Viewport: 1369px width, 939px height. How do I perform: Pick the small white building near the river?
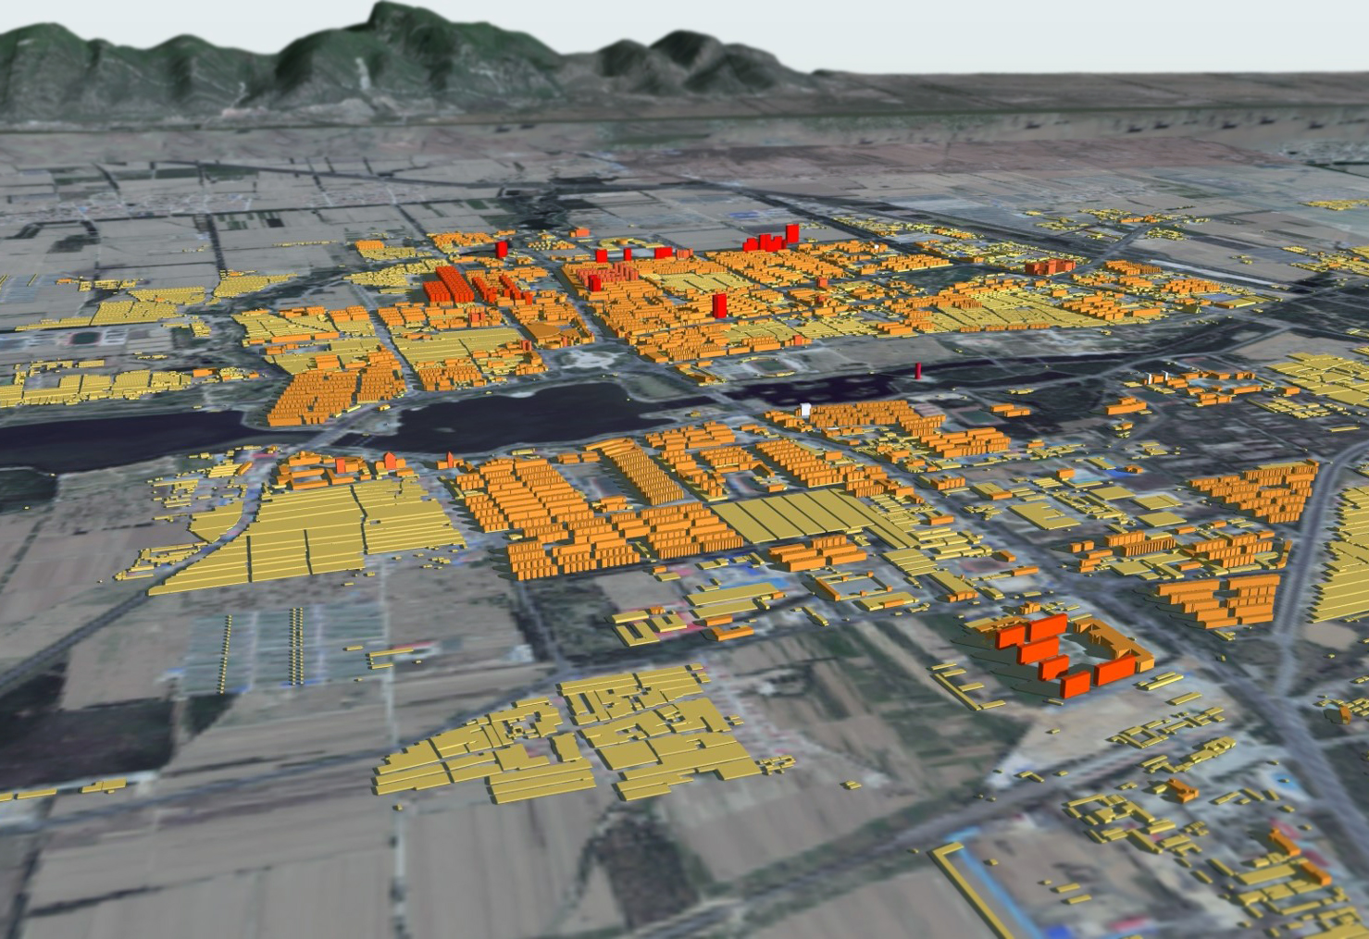point(805,409)
